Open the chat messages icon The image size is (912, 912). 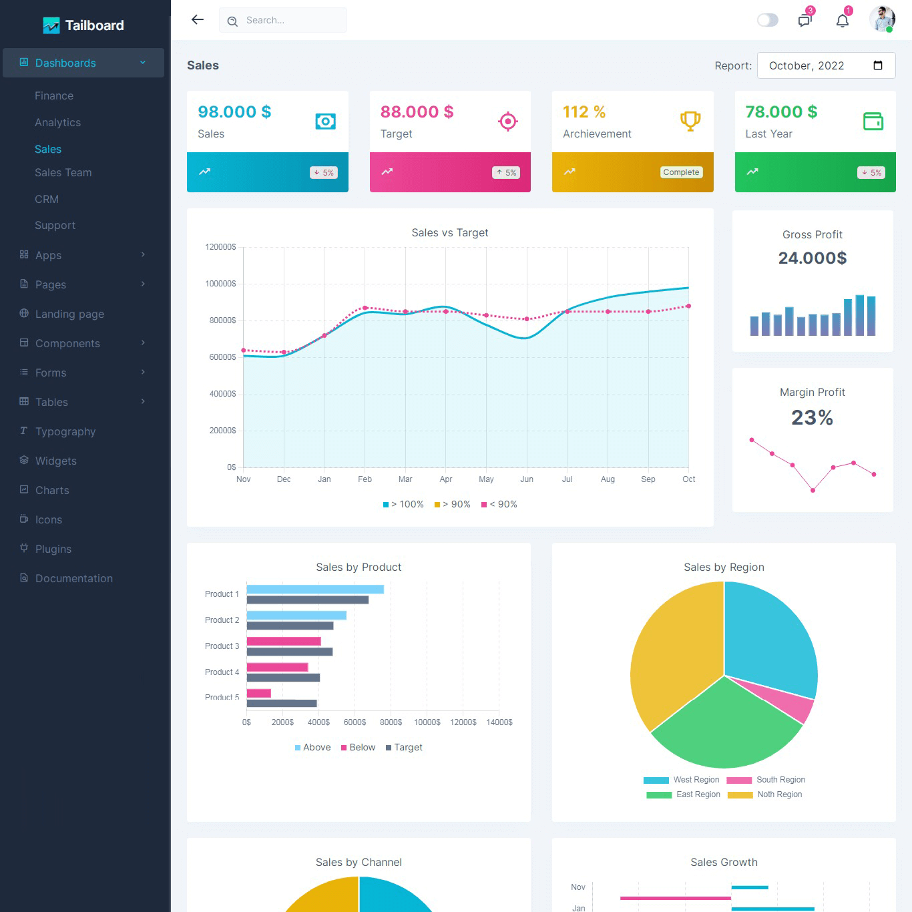(x=805, y=20)
